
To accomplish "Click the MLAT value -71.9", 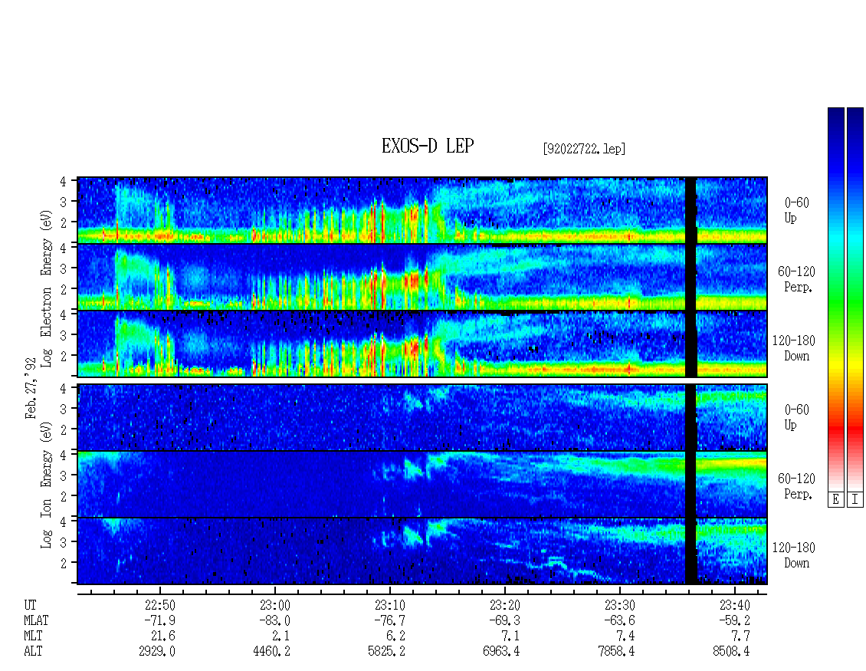I will pyautogui.click(x=159, y=620).
